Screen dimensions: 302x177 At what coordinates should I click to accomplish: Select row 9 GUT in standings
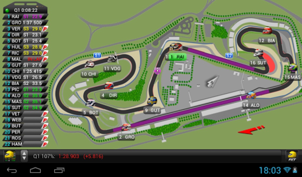point(25,65)
